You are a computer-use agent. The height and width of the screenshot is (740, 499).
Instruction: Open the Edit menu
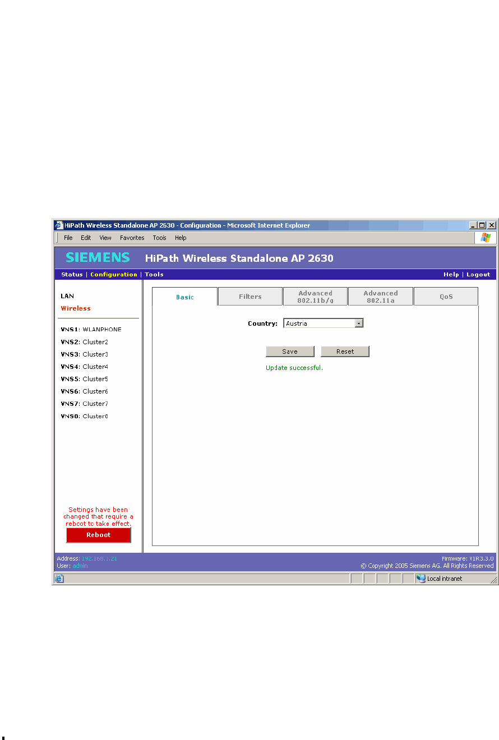click(x=86, y=238)
